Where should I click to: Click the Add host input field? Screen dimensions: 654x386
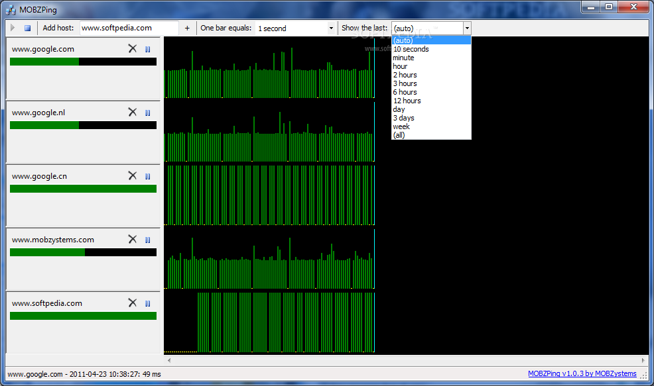pyautogui.click(x=129, y=28)
